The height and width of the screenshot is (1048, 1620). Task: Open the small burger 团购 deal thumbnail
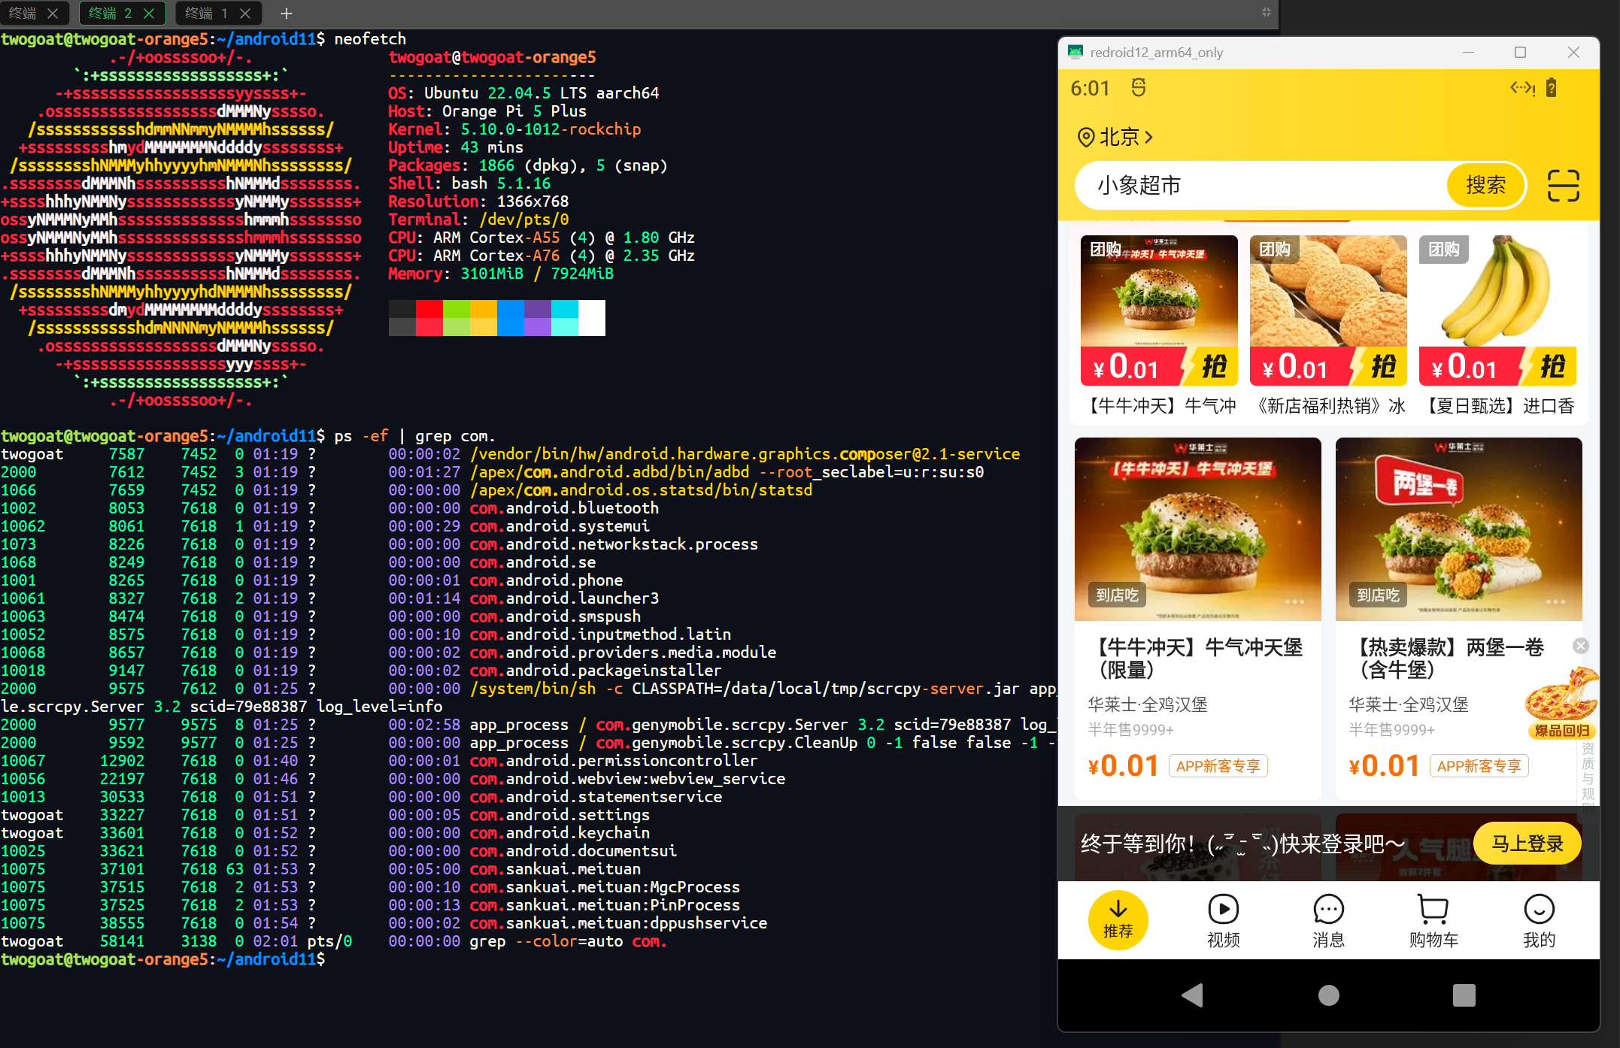tap(1159, 292)
